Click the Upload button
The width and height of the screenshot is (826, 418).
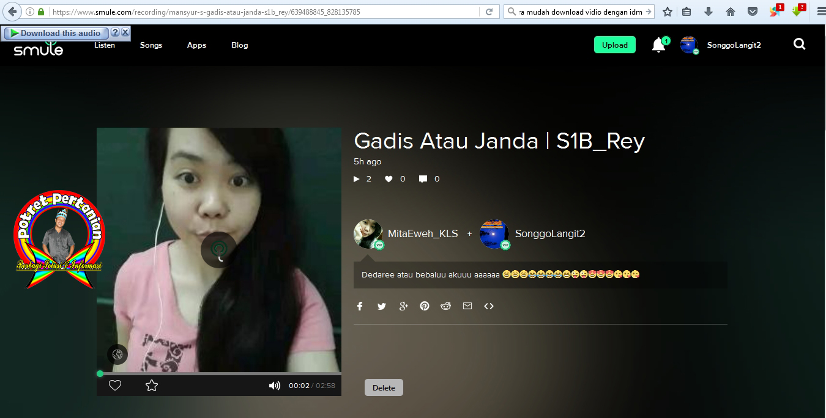pyautogui.click(x=614, y=45)
